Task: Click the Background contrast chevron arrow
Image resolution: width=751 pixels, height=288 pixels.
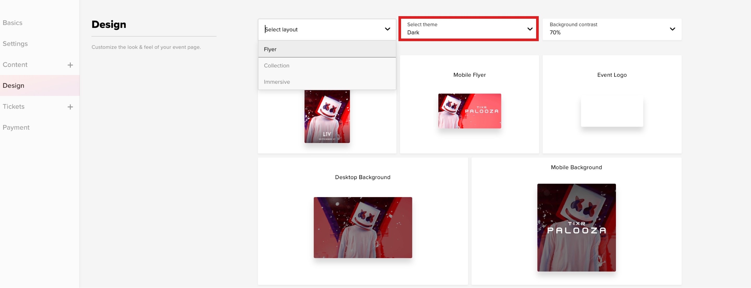Action: pos(673,29)
